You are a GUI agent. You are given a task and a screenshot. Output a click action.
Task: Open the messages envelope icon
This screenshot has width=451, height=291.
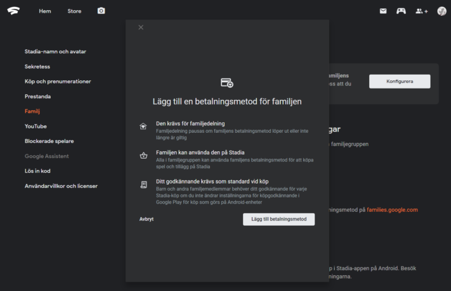point(383,11)
